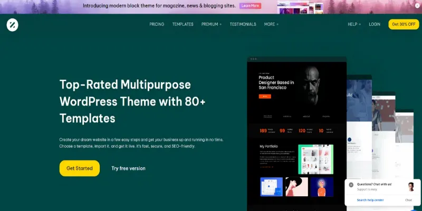Viewport: 422px width, 211px height.
Task: Expand the PREMIUM dropdown menu
Action: click(x=212, y=24)
